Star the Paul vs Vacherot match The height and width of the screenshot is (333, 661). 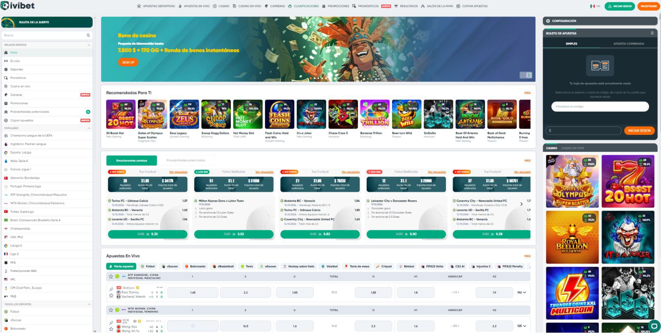111,296
